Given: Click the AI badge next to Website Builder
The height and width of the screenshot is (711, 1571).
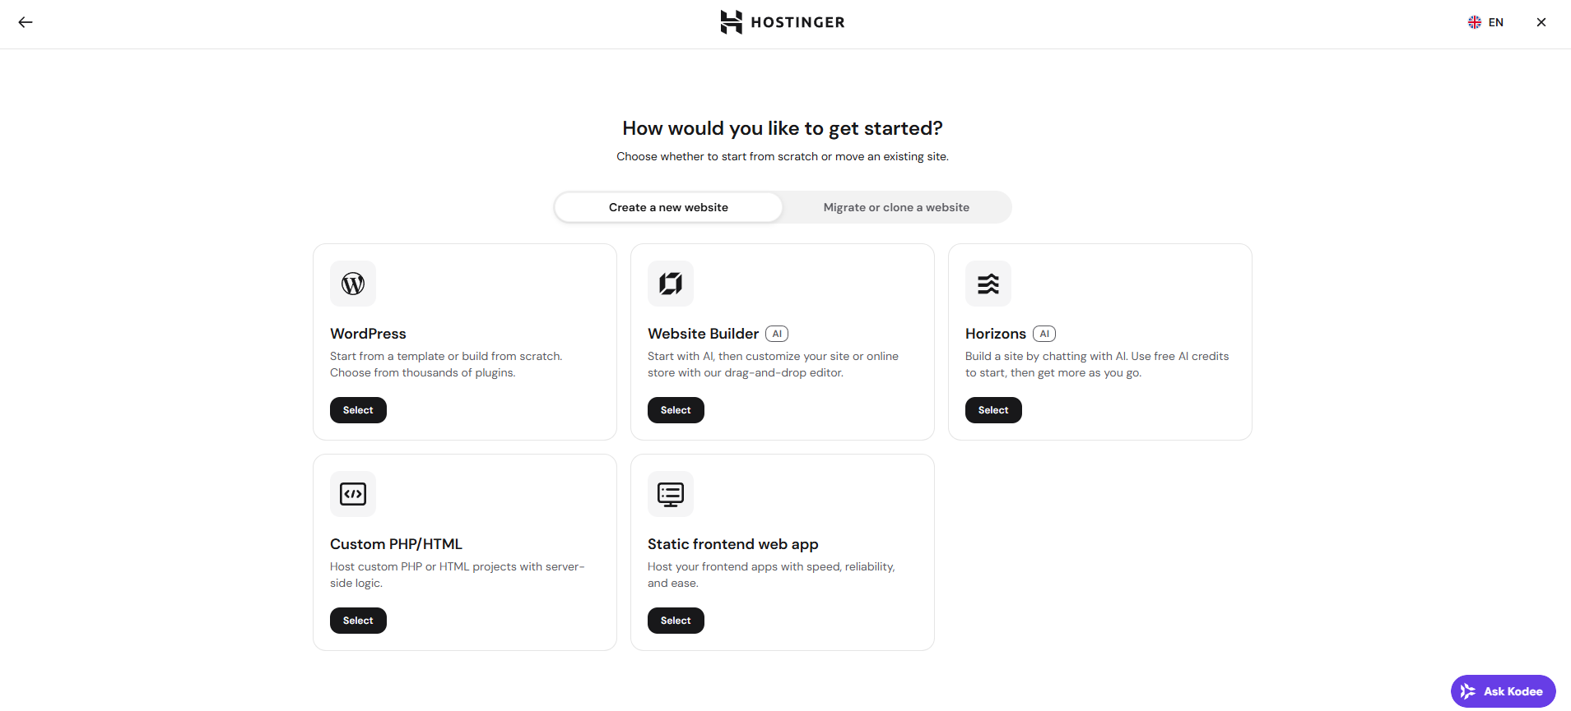Looking at the screenshot, I should (777, 334).
